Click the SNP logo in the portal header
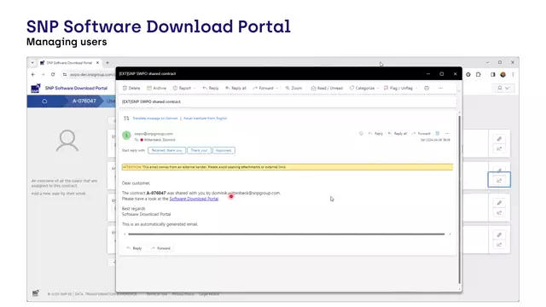Image resolution: width=546 pixels, height=307 pixels. coord(36,88)
